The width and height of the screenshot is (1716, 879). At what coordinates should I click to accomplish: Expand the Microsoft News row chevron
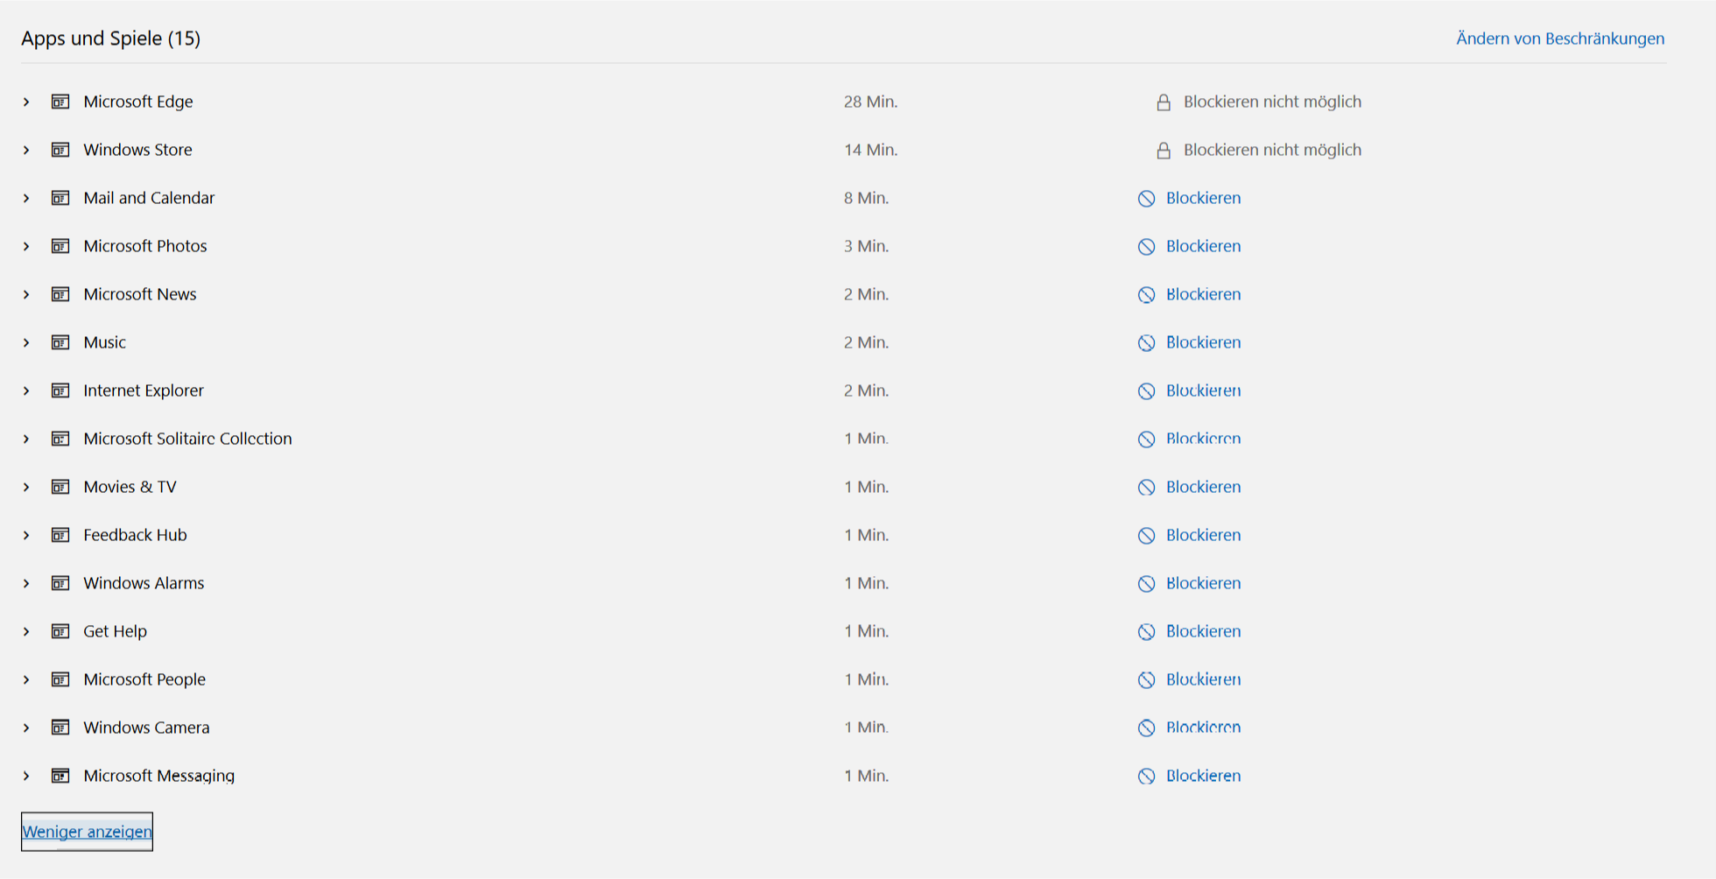click(x=26, y=294)
